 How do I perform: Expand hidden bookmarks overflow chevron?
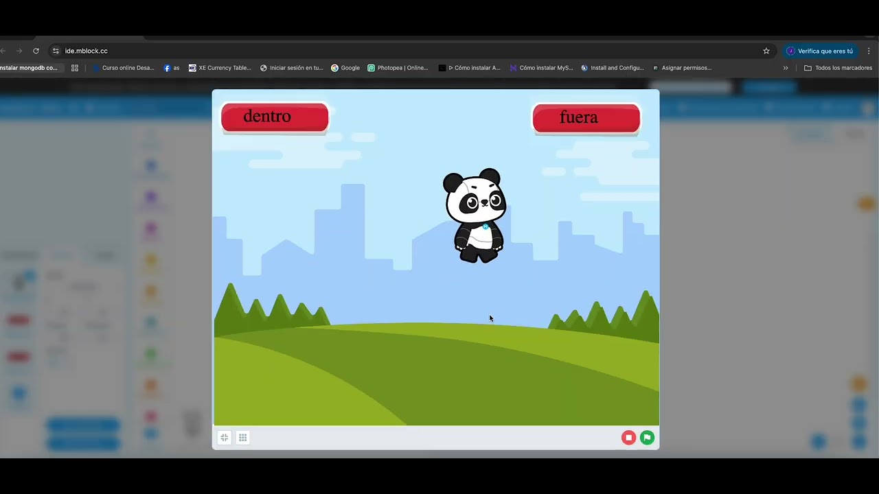[x=786, y=68]
